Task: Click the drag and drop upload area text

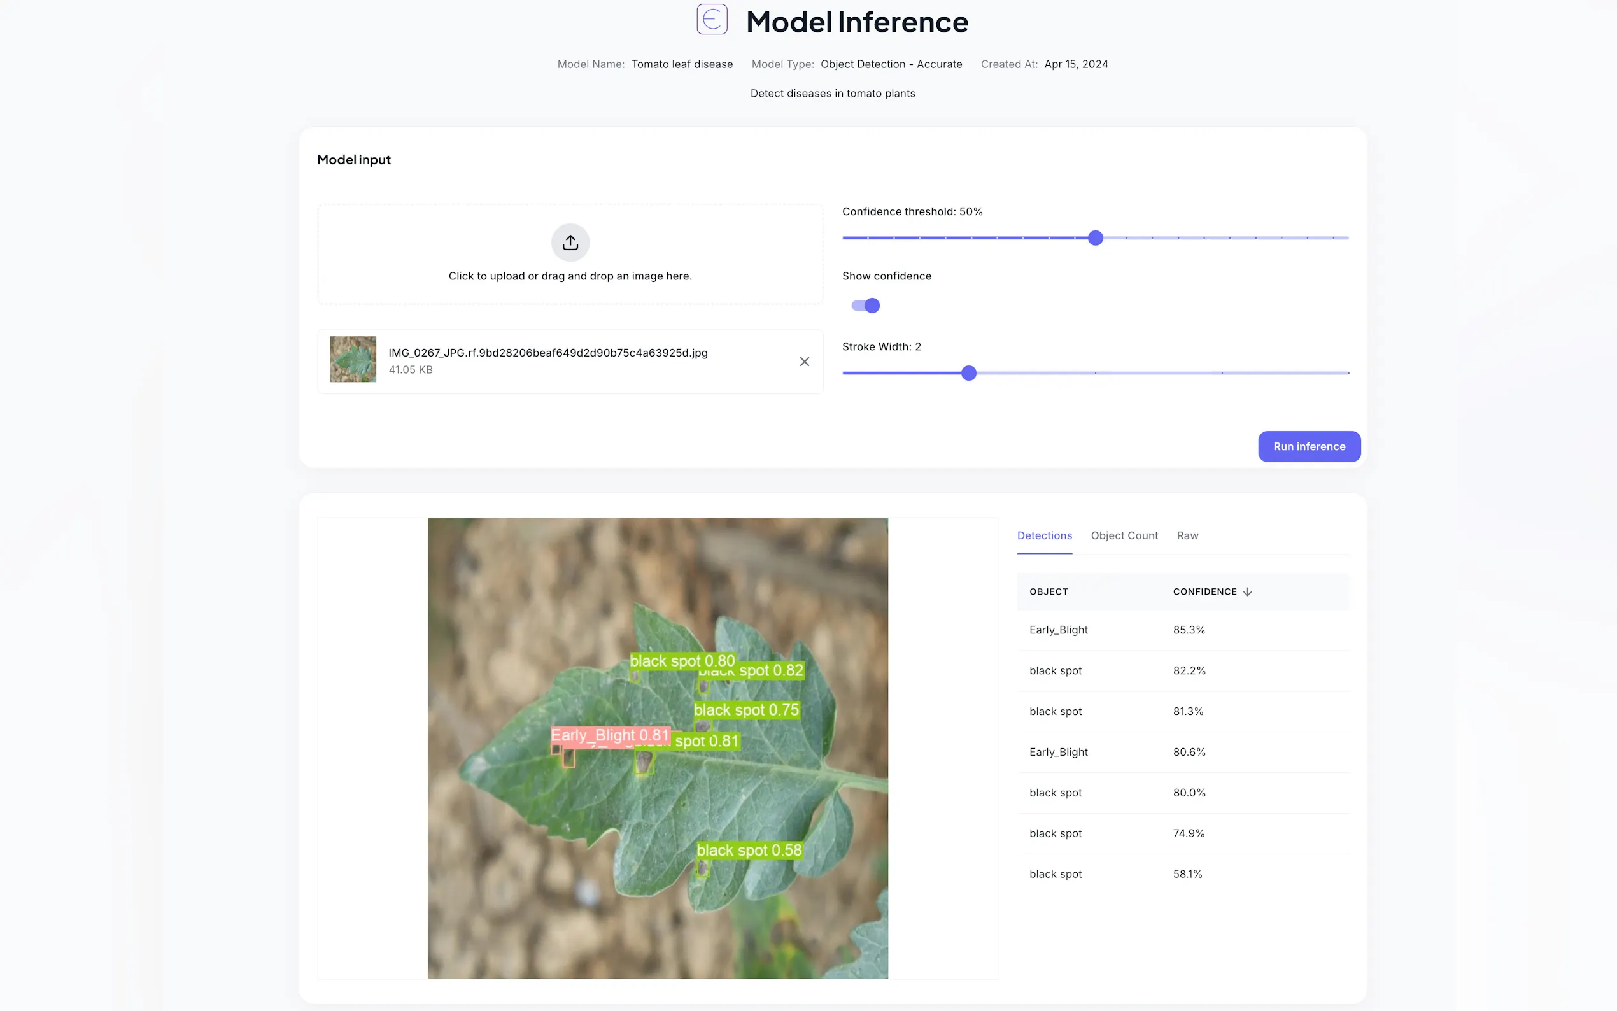Action: click(x=570, y=276)
